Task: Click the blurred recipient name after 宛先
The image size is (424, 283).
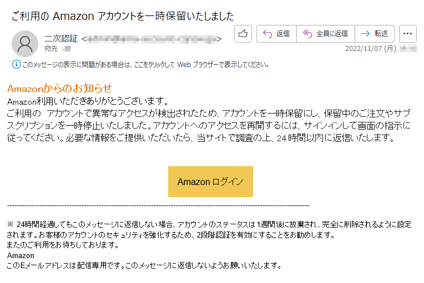Action: pyautogui.click(x=67, y=49)
